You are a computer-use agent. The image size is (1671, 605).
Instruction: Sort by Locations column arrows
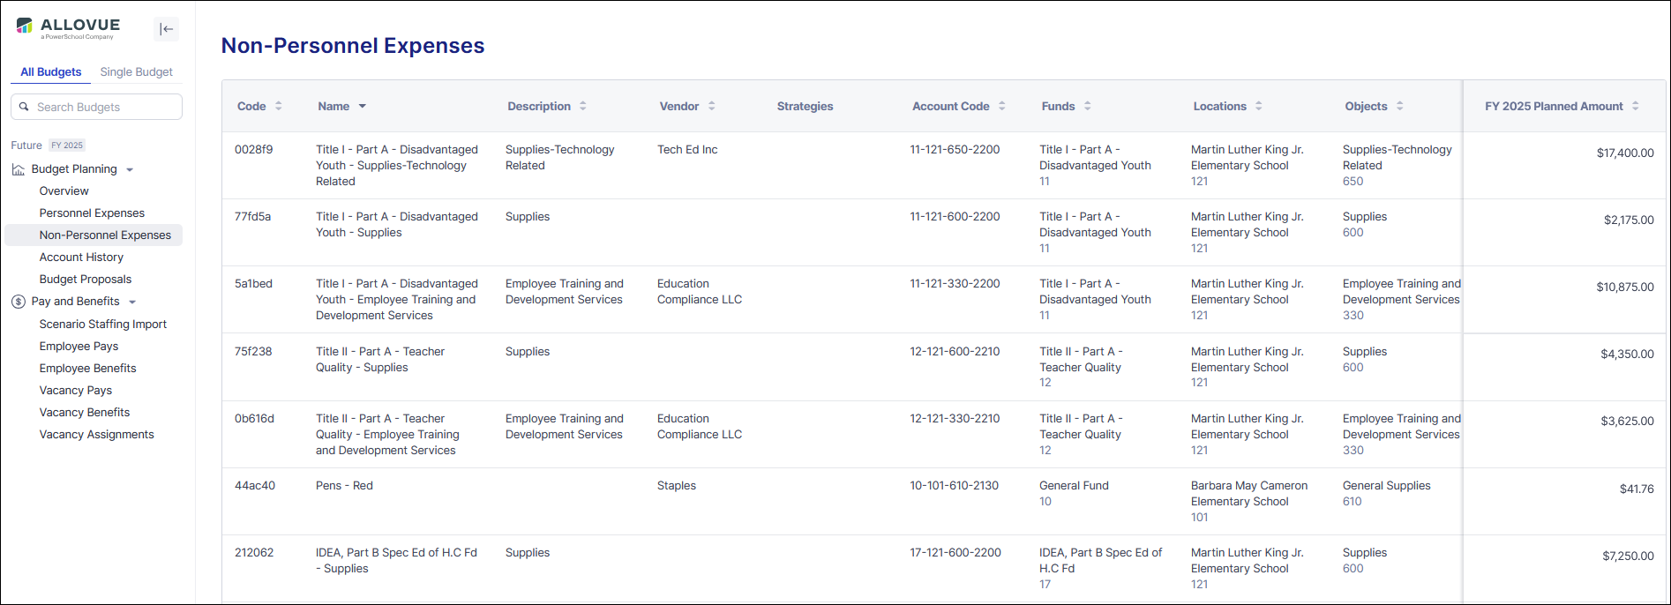[x=1259, y=106]
